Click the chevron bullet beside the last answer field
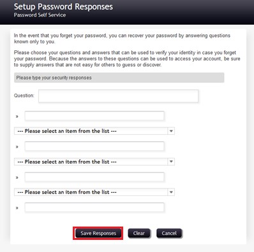This screenshot has height=252, width=254. pyautogui.click(x=17, y=208)
